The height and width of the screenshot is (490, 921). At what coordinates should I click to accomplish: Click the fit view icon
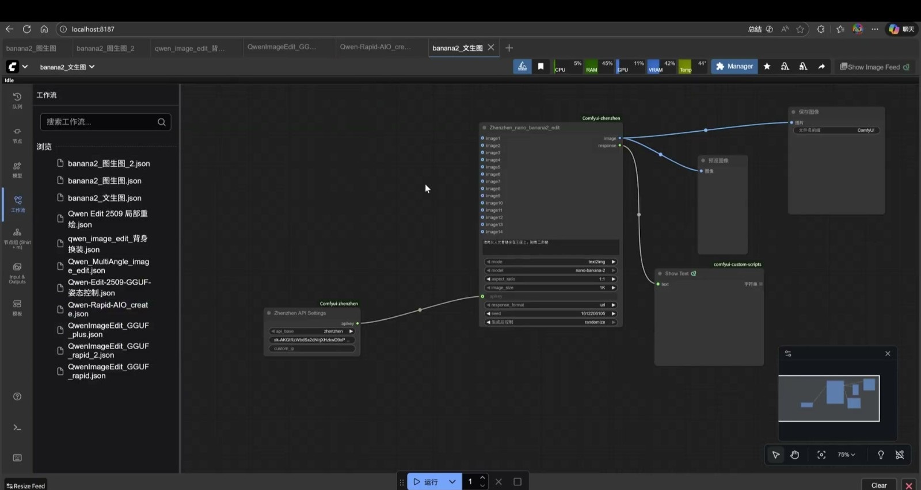click(x=821, y=455)
